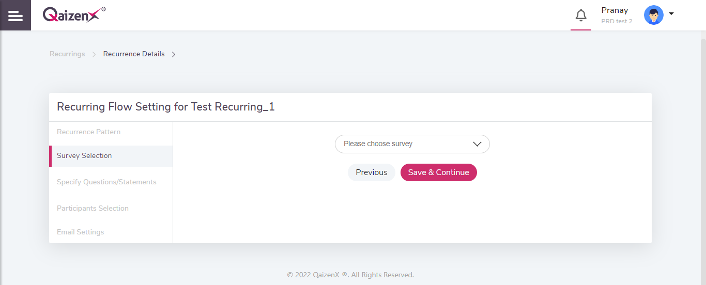Viewport: 706px width, 285px height.
Task: Open the hamburger navigation menu
Action: [x=16, y=15]
